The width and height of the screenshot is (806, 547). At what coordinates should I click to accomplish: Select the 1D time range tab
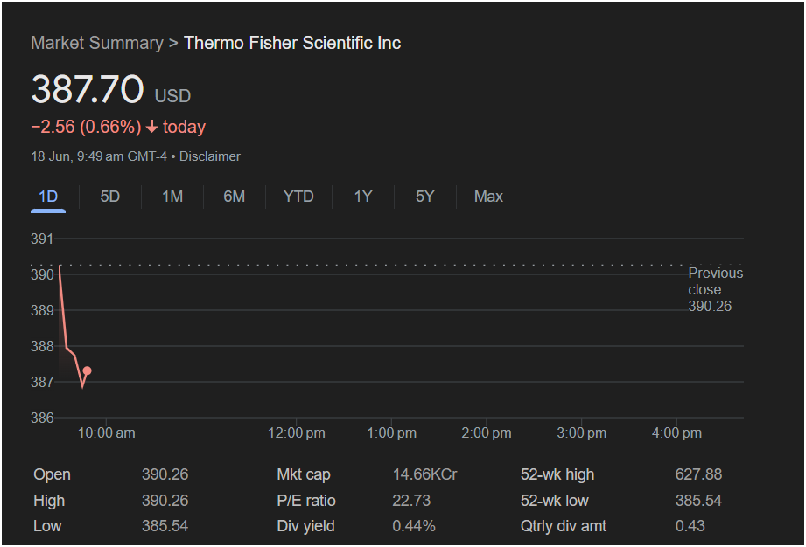pos(48,197)
